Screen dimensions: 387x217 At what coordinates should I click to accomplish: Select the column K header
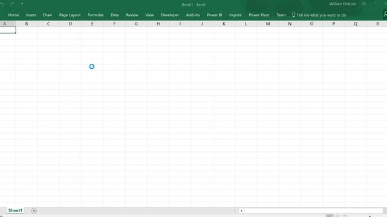[224, 24]
